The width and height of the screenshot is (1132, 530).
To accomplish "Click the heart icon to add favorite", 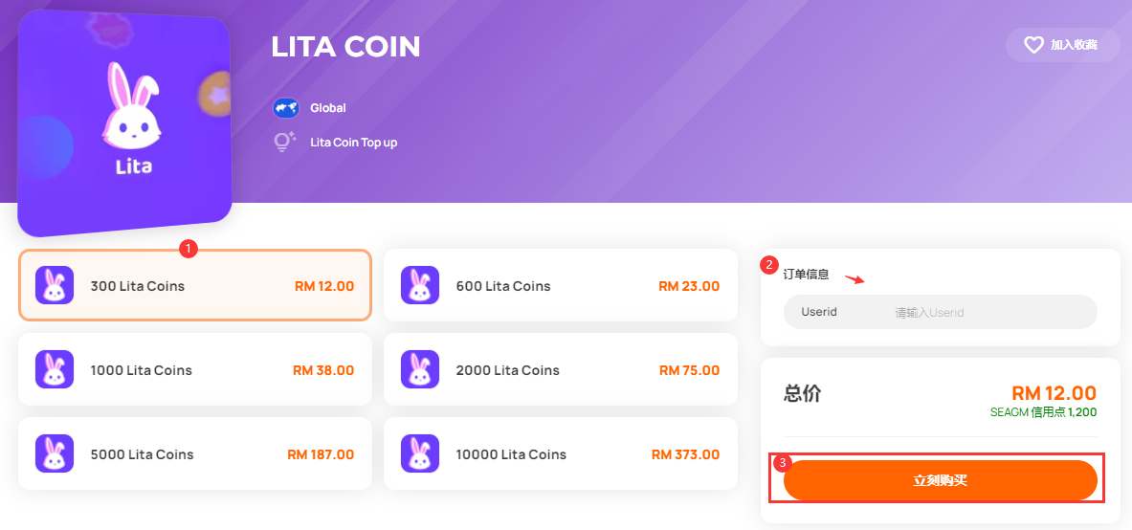I will [x=1033, y=45].
